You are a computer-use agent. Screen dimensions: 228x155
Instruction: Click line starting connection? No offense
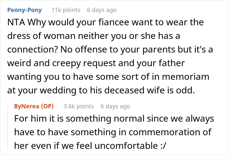click(110, 50)
